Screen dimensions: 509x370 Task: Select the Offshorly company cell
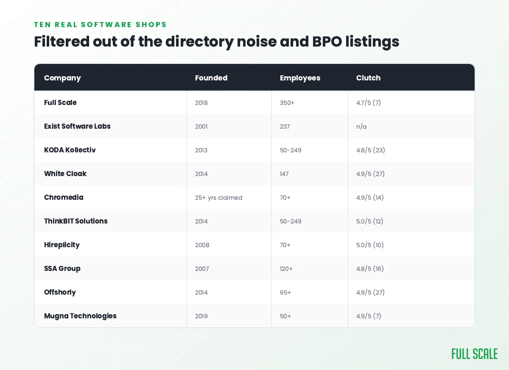60,292
